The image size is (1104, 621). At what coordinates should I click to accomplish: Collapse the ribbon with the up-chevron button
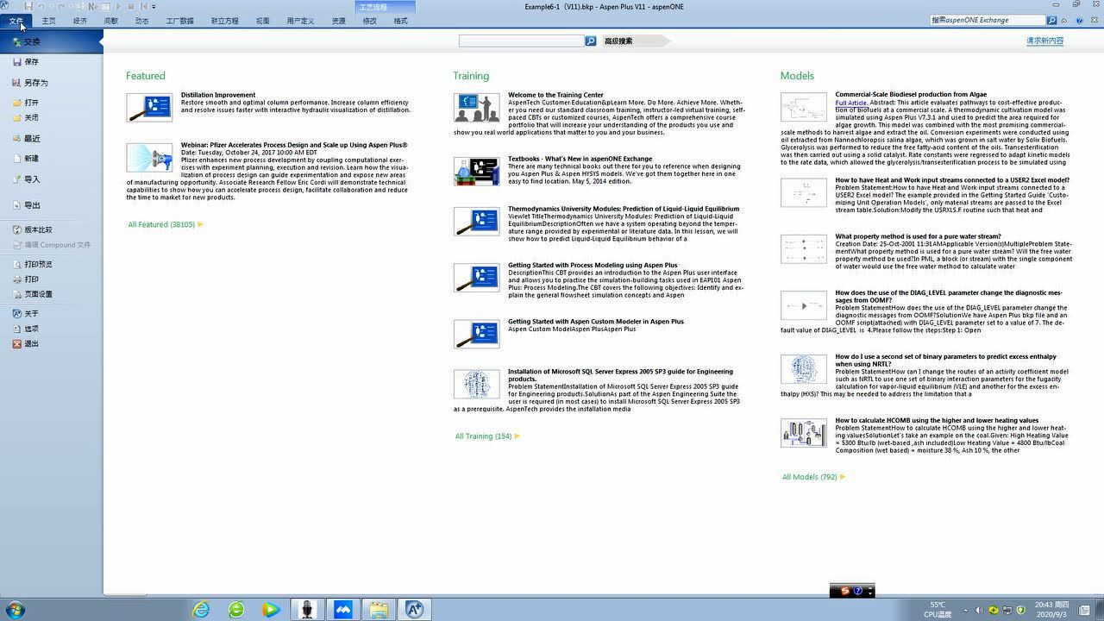[x=1066, y=21]
